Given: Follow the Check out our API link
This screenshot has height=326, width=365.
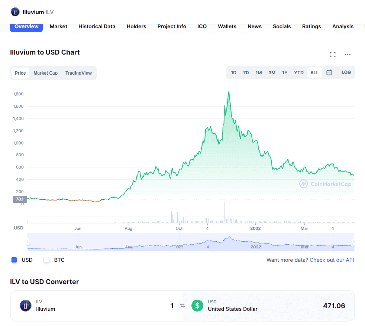Looking at the screenshot, I should (332, 260).
